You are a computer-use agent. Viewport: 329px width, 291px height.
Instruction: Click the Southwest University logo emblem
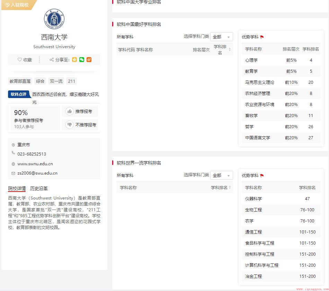(54, 19)
